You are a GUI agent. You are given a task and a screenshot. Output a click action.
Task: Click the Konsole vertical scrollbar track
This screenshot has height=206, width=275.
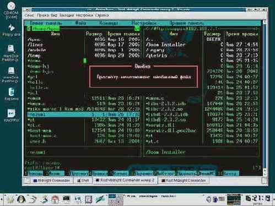pyautogui.click(x=265, y=95)
